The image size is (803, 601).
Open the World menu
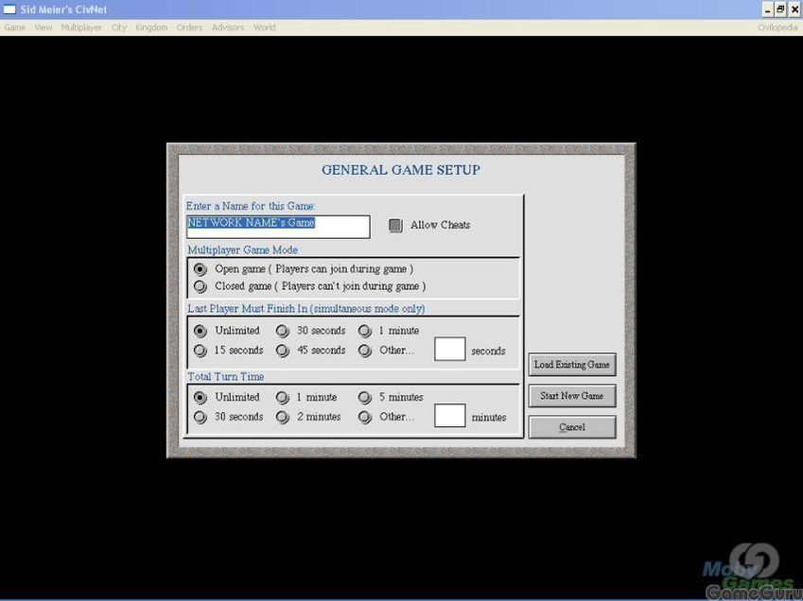pos(264,27)
